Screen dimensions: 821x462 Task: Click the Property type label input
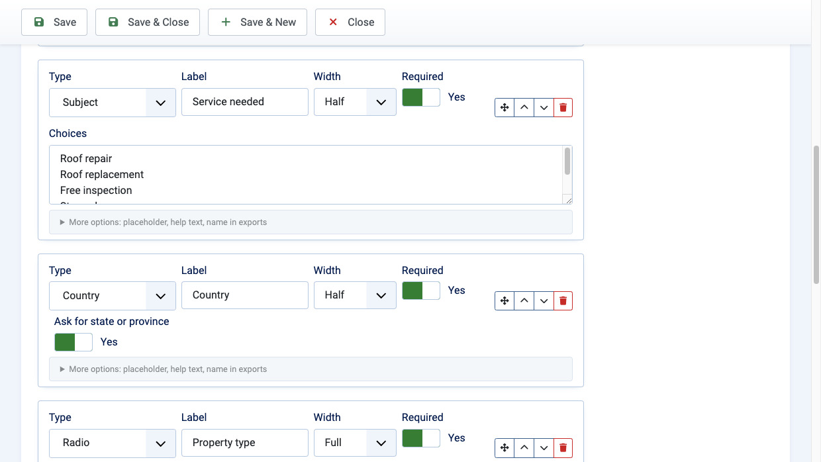[x=245, y=443]
